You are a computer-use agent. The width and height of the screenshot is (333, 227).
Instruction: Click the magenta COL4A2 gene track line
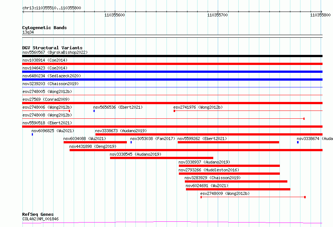(172, 223)
